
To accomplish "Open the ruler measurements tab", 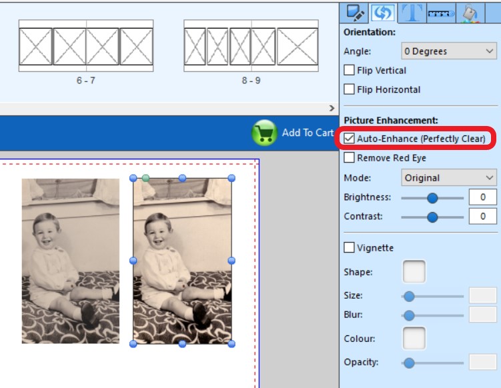I will point(440,13).
